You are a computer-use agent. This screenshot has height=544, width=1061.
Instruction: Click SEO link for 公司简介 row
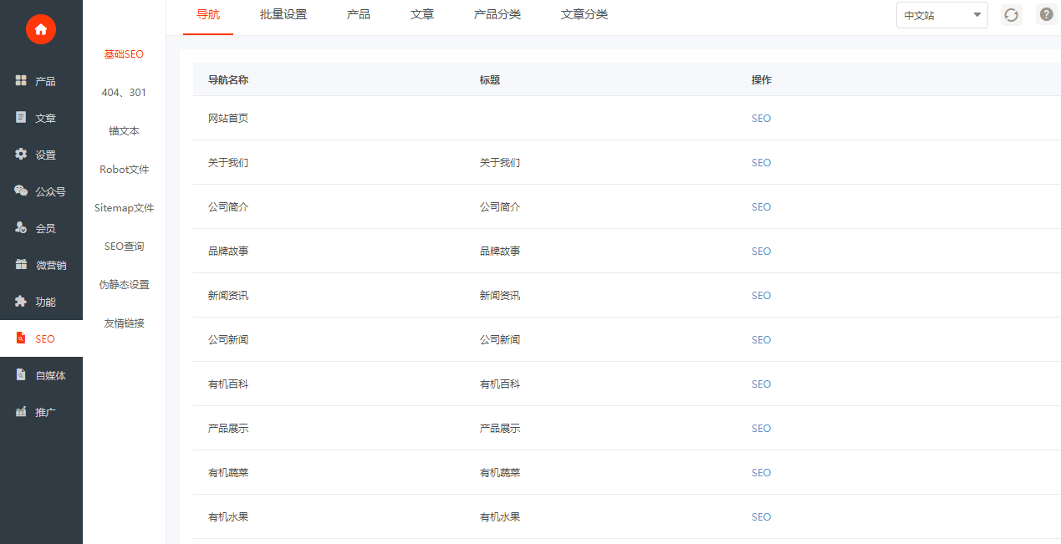click(761, 207)
